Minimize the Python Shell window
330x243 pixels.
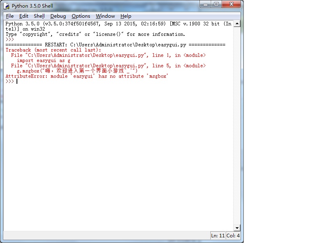point(205,4)
